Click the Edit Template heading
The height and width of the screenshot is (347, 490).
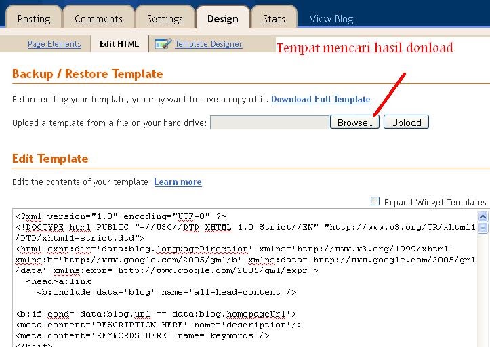(x=50, y=159)
